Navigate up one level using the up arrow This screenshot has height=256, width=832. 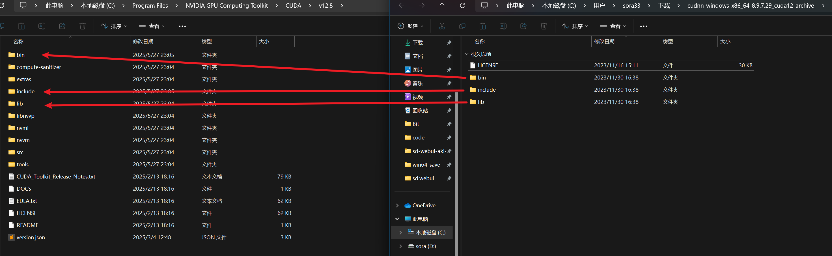(442, 5)
